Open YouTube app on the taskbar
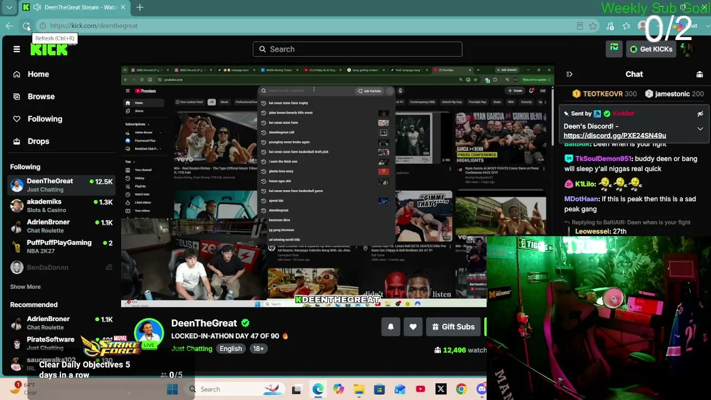Screen dimensions: 711x400 [420, 389]
